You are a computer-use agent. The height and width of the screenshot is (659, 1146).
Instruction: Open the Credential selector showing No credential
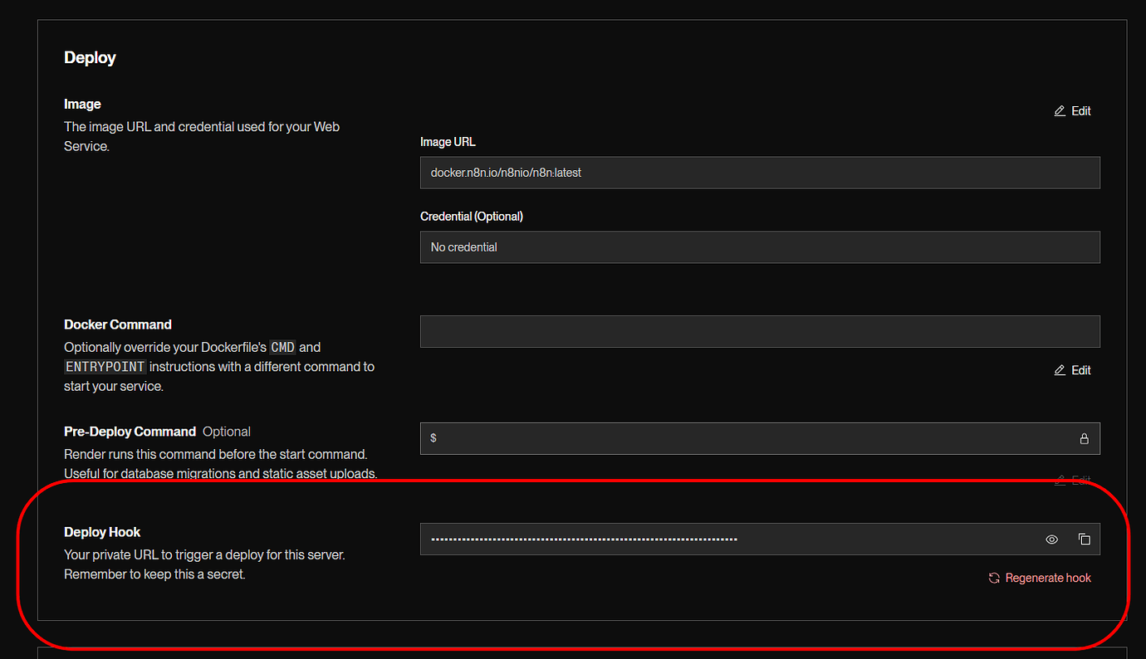point(760,247)
